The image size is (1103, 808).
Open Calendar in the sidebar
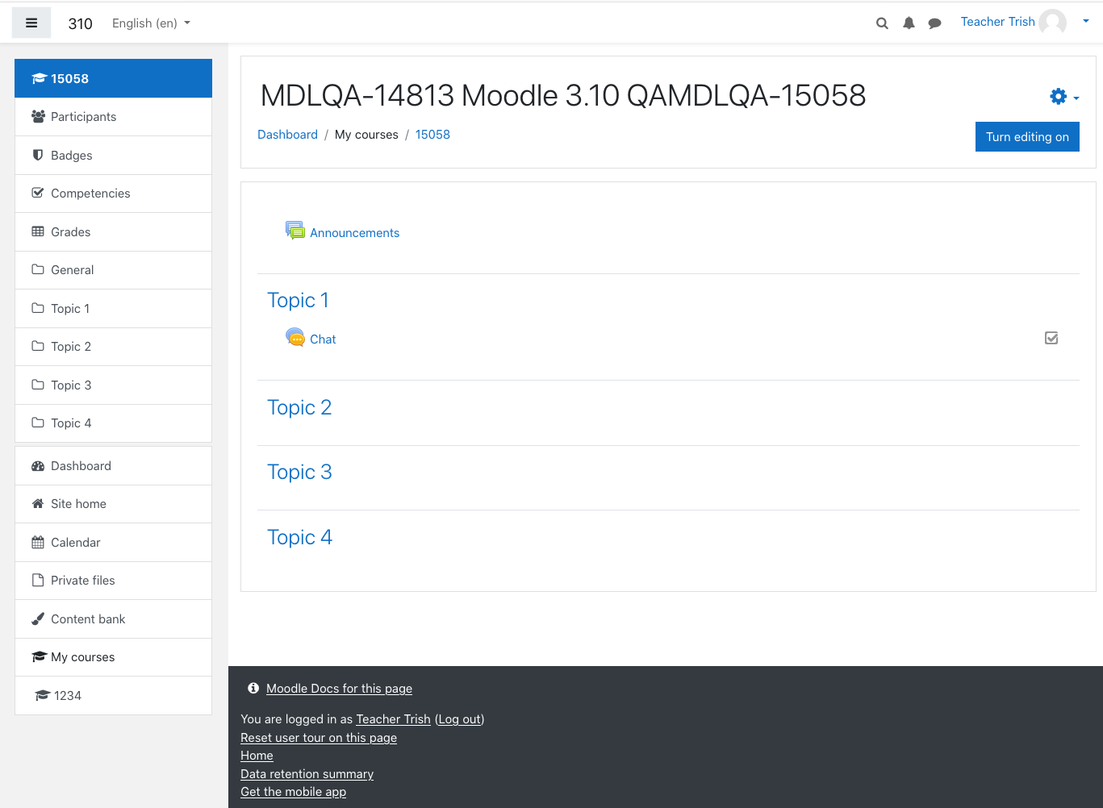coord(113,543)
